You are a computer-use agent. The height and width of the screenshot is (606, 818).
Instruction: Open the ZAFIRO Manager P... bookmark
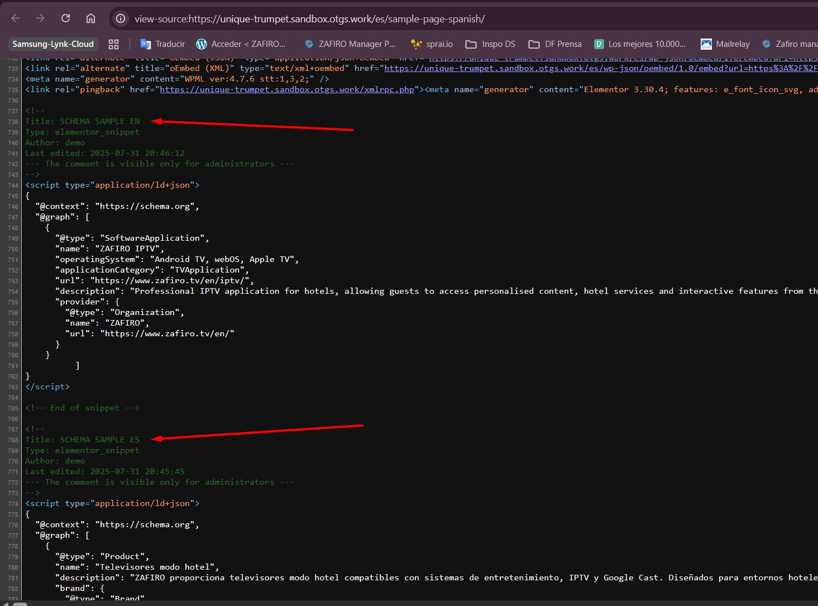click(350, 44)
